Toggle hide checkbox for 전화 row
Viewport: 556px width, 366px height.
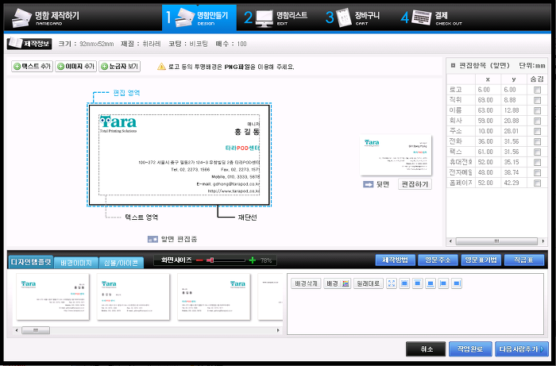click(537, 142)
